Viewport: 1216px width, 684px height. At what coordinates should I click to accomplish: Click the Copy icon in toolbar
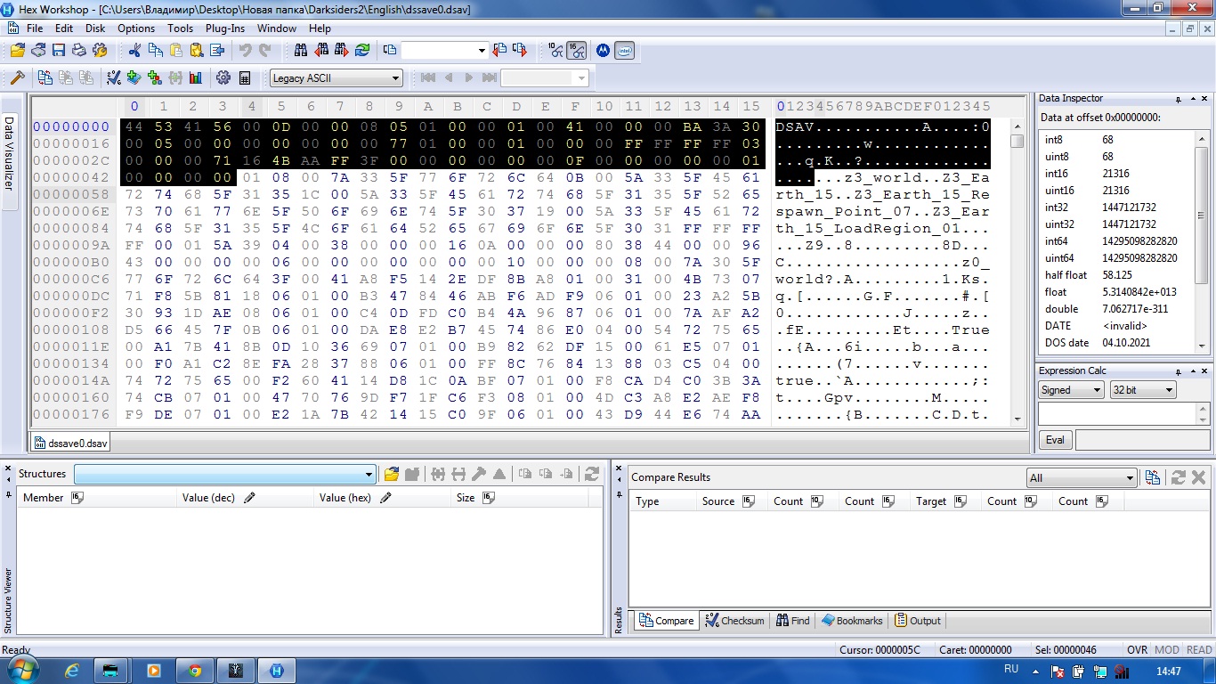click(155, 51)
